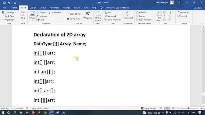The width and height of the screenshot is (205, 115).
Task: Click the Drop Cap icon
Action: 164,20
